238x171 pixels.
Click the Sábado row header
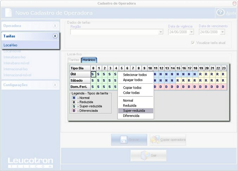[80, 81]
